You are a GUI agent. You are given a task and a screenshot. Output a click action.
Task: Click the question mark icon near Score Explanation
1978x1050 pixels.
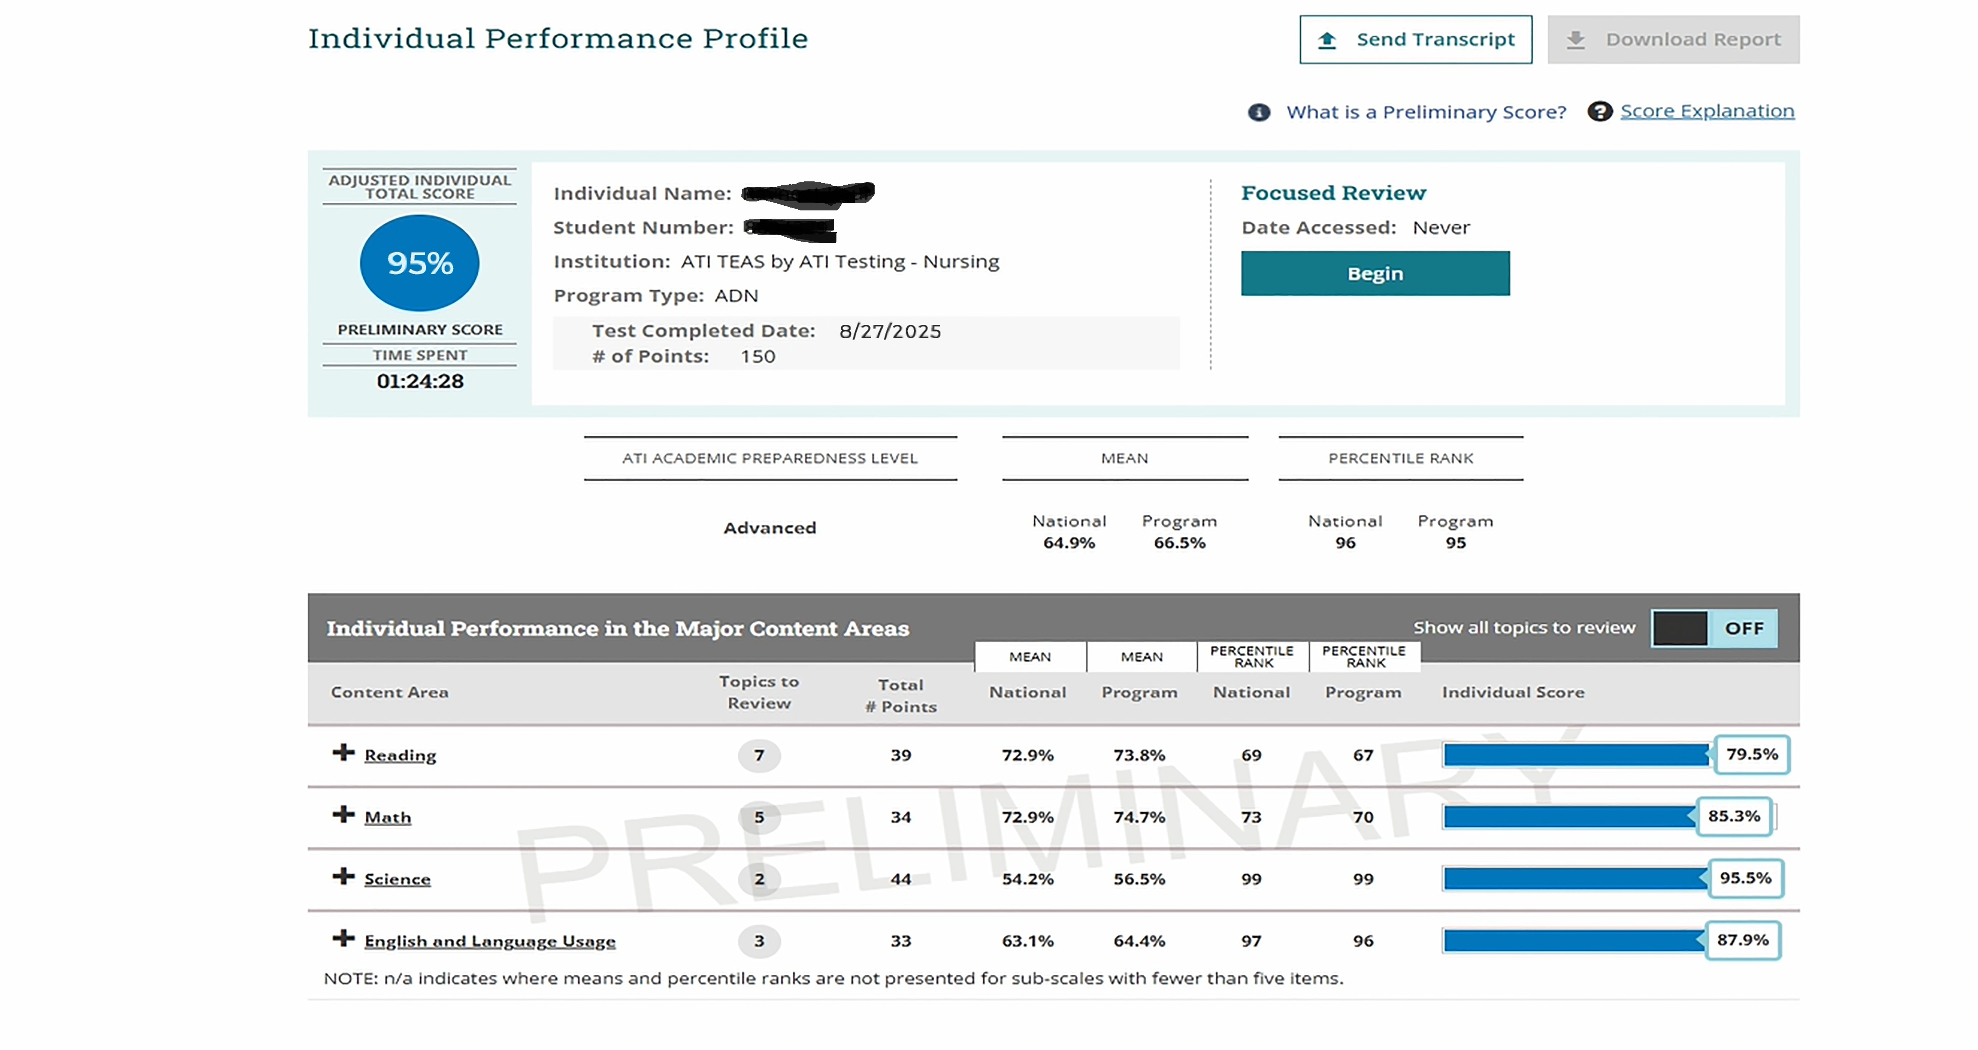pyautogui.click(x=1599, y=111)
